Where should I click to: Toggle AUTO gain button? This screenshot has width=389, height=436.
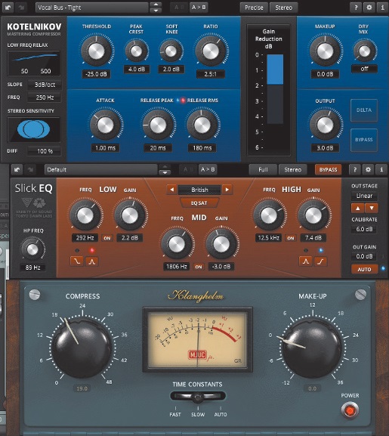pos(364,269)
